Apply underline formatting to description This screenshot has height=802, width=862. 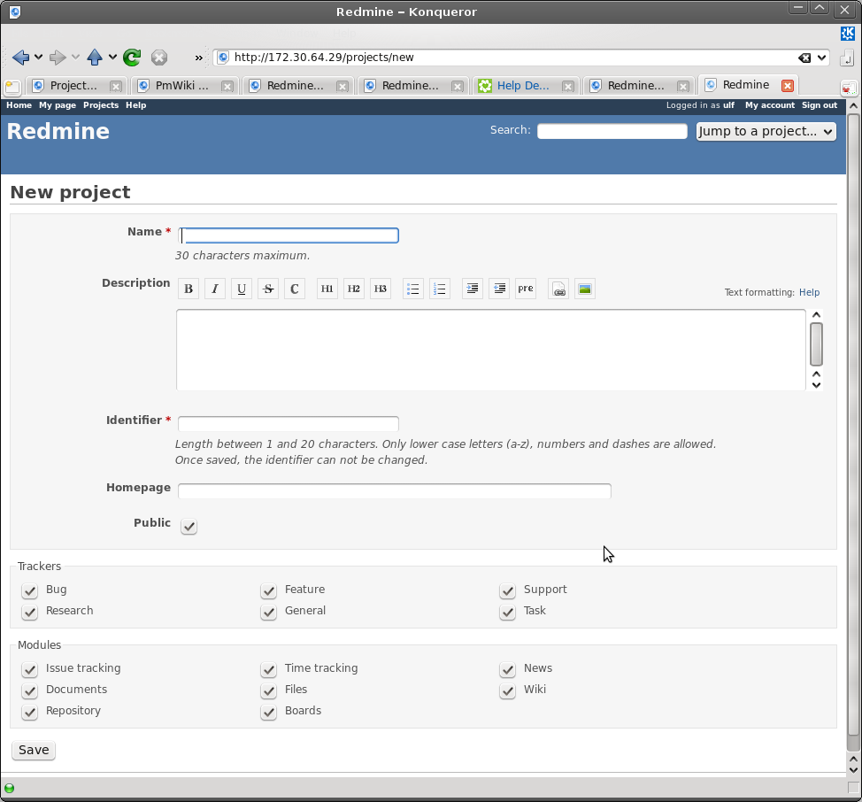point(242,289)
